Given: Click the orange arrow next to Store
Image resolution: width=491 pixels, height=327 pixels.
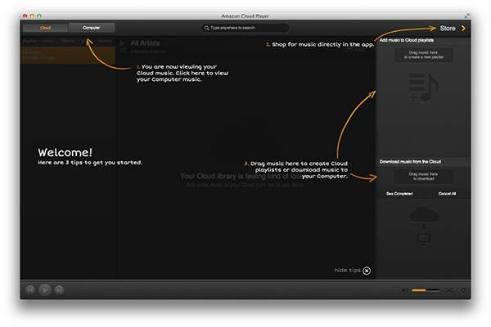Looking at the screenshot, I should (463, 29).
